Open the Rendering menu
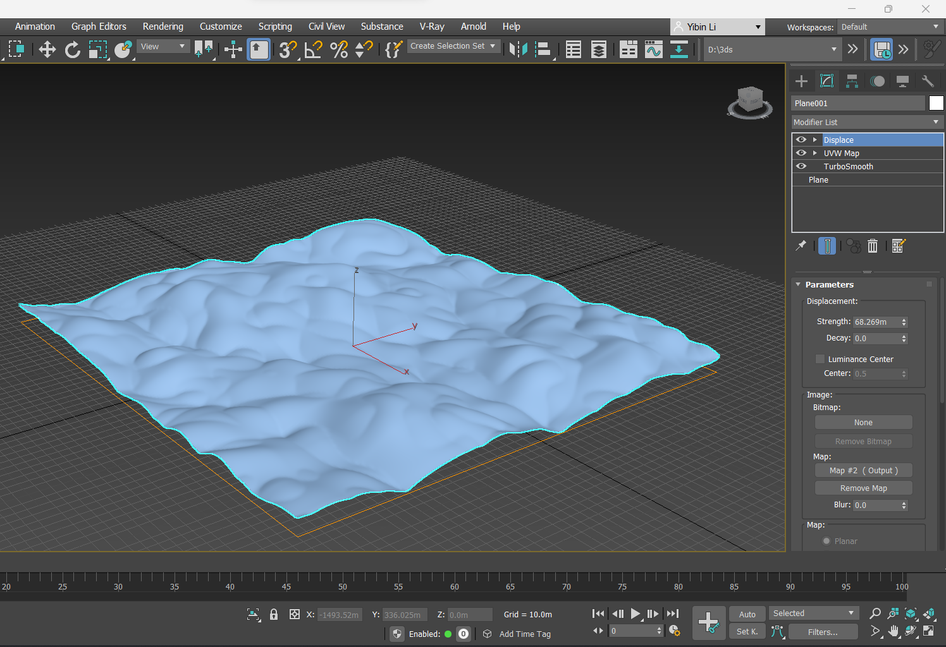Image resolution: width=946 pixels, height=647 pixels. [x=163, y=27]
